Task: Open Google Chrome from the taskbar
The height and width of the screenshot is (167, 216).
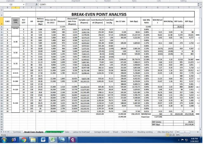Action: pyautogui.click(x=24, y=140)
